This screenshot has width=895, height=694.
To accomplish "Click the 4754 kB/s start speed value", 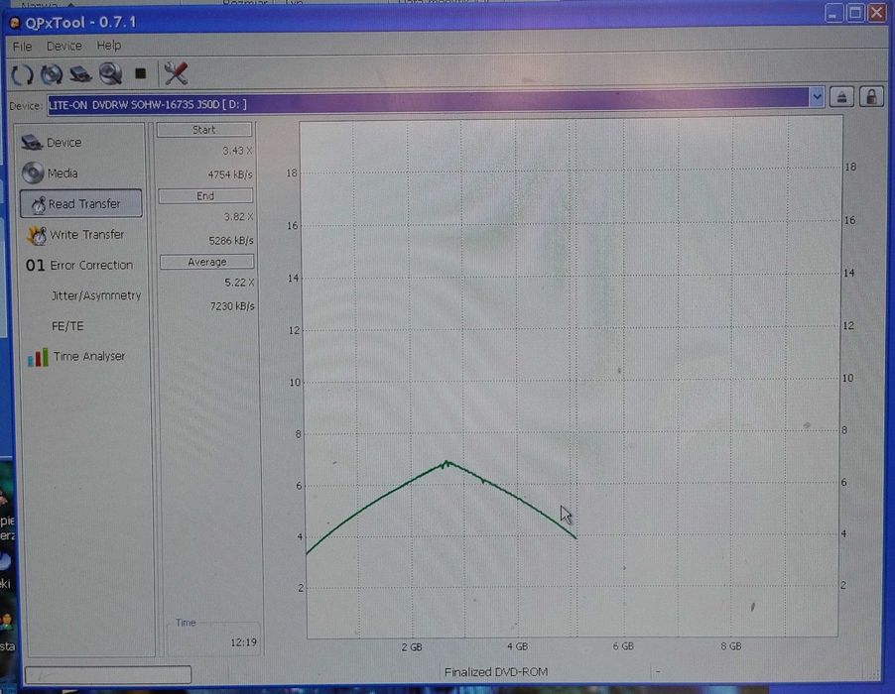I will coord(229,174).
